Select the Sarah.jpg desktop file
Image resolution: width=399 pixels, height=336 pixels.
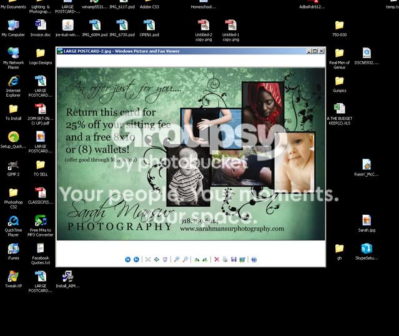tap(367, 224)
